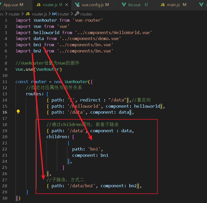Switch to the App.vue tab
The image size is (207, 203).
pyautogui.click(x=13, y=5)
